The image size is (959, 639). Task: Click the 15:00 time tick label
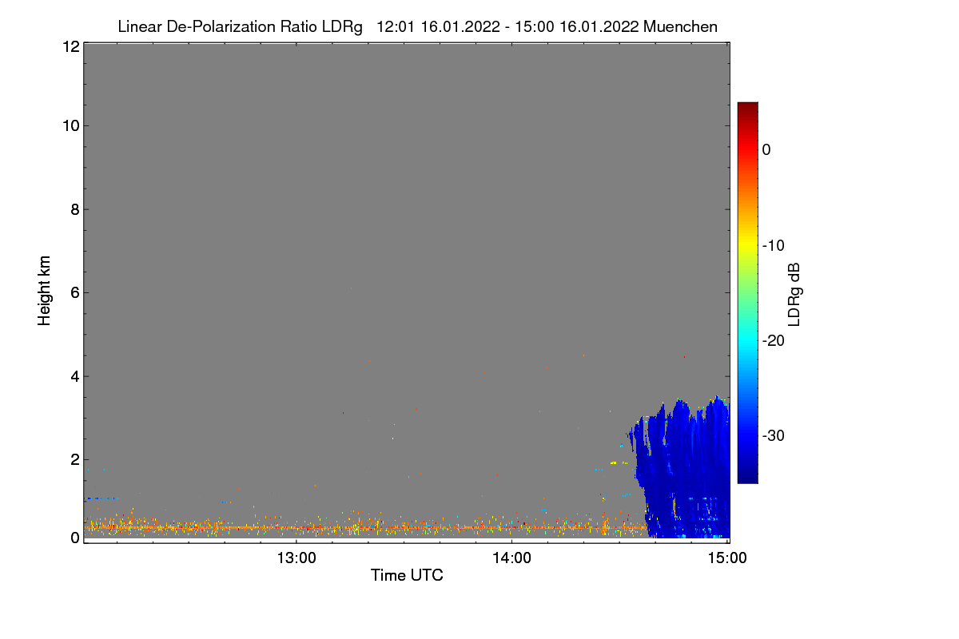pos(727,558)
